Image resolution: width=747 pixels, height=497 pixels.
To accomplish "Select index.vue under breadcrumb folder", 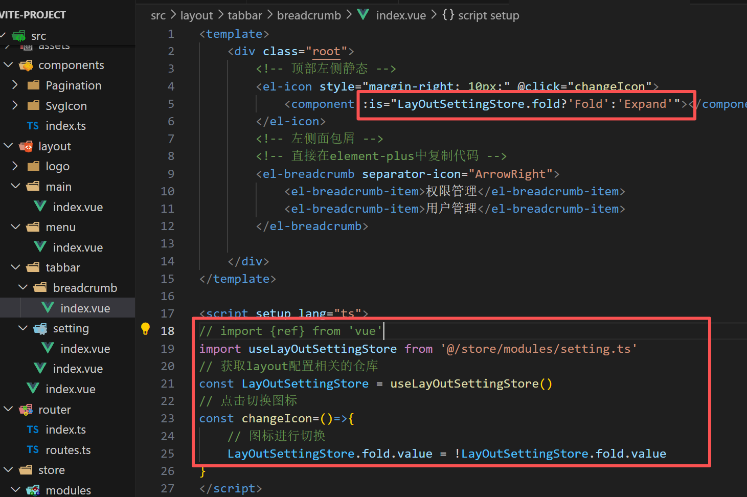I will coord(85,308).
